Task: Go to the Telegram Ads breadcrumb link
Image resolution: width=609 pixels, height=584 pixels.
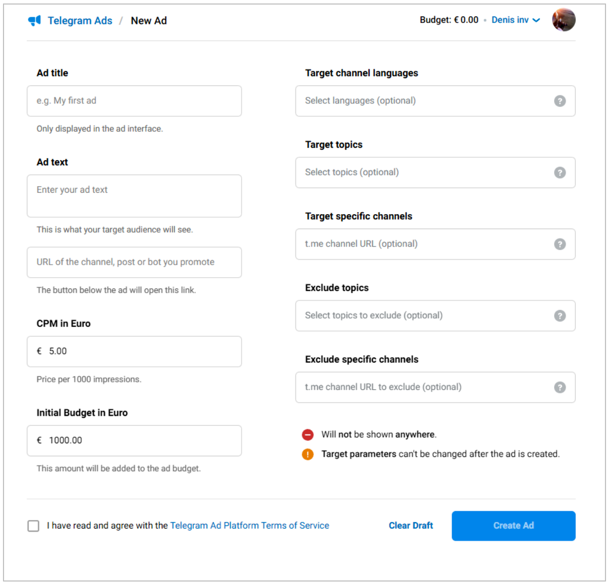Action: [x=80, y=20]
